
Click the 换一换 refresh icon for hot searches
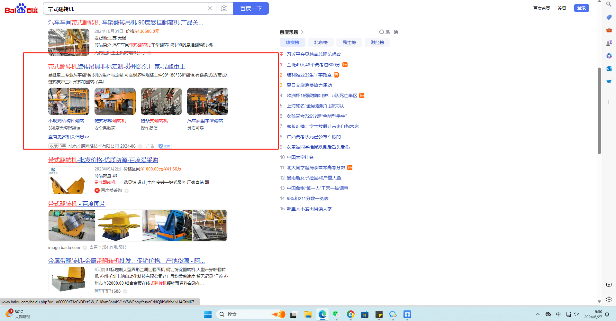(382, 32)
